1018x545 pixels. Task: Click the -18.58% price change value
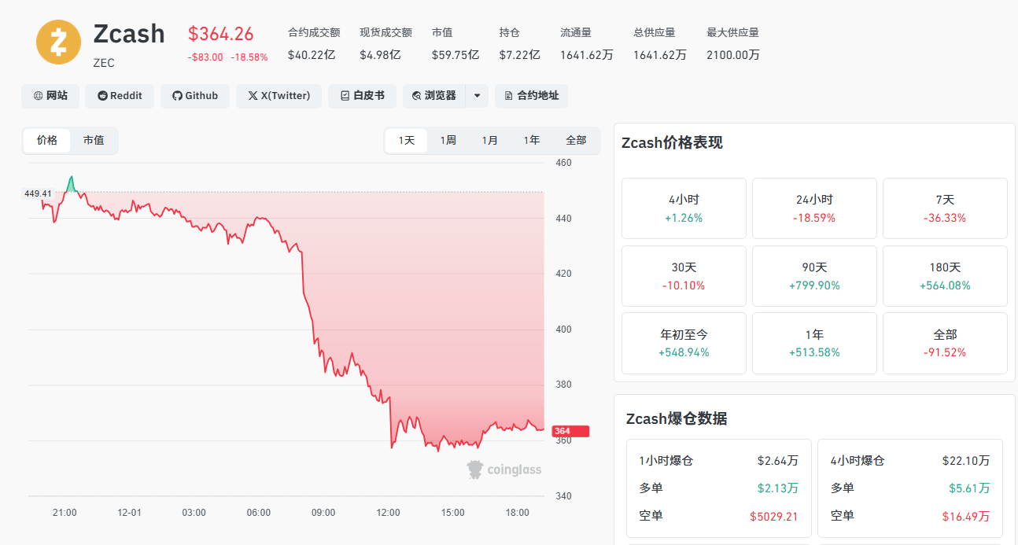[249, 57]
